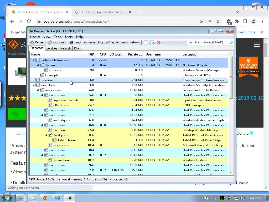Collapse the wininit.exe tree node
269x202 pixels.
coord(34,85)
